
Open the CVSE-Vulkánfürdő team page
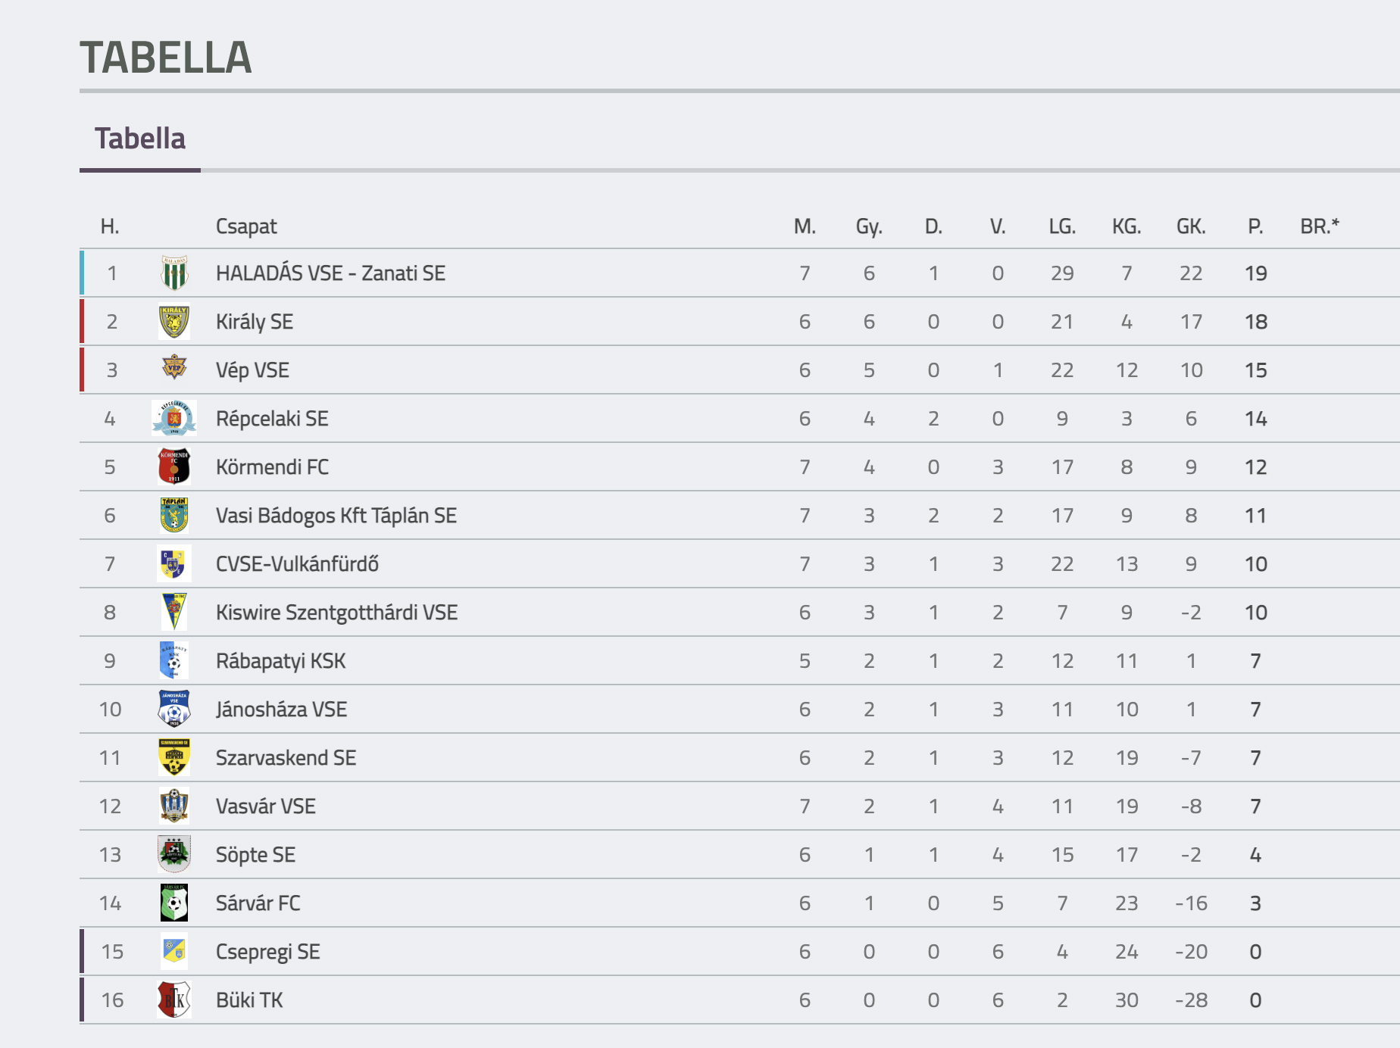click(297, 564)
